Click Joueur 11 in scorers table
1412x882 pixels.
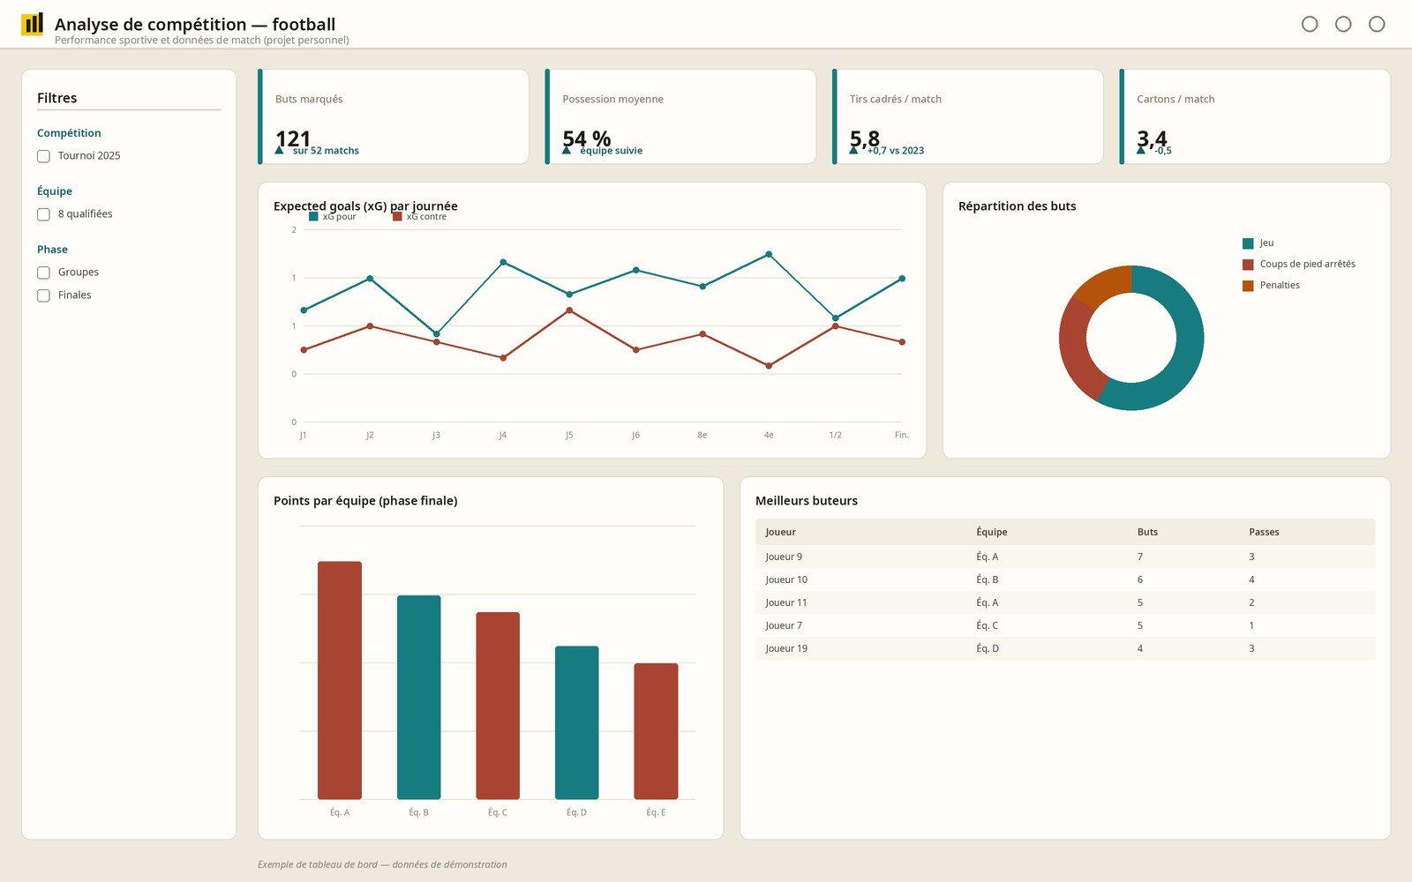click(786, 602)
